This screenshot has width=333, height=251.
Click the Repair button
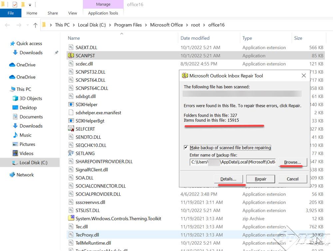coord(260,179)
